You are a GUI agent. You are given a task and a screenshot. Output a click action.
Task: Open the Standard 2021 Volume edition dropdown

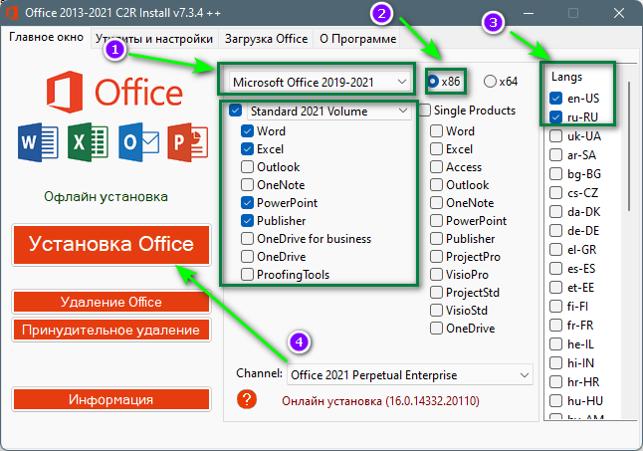(x=329, y=111)
